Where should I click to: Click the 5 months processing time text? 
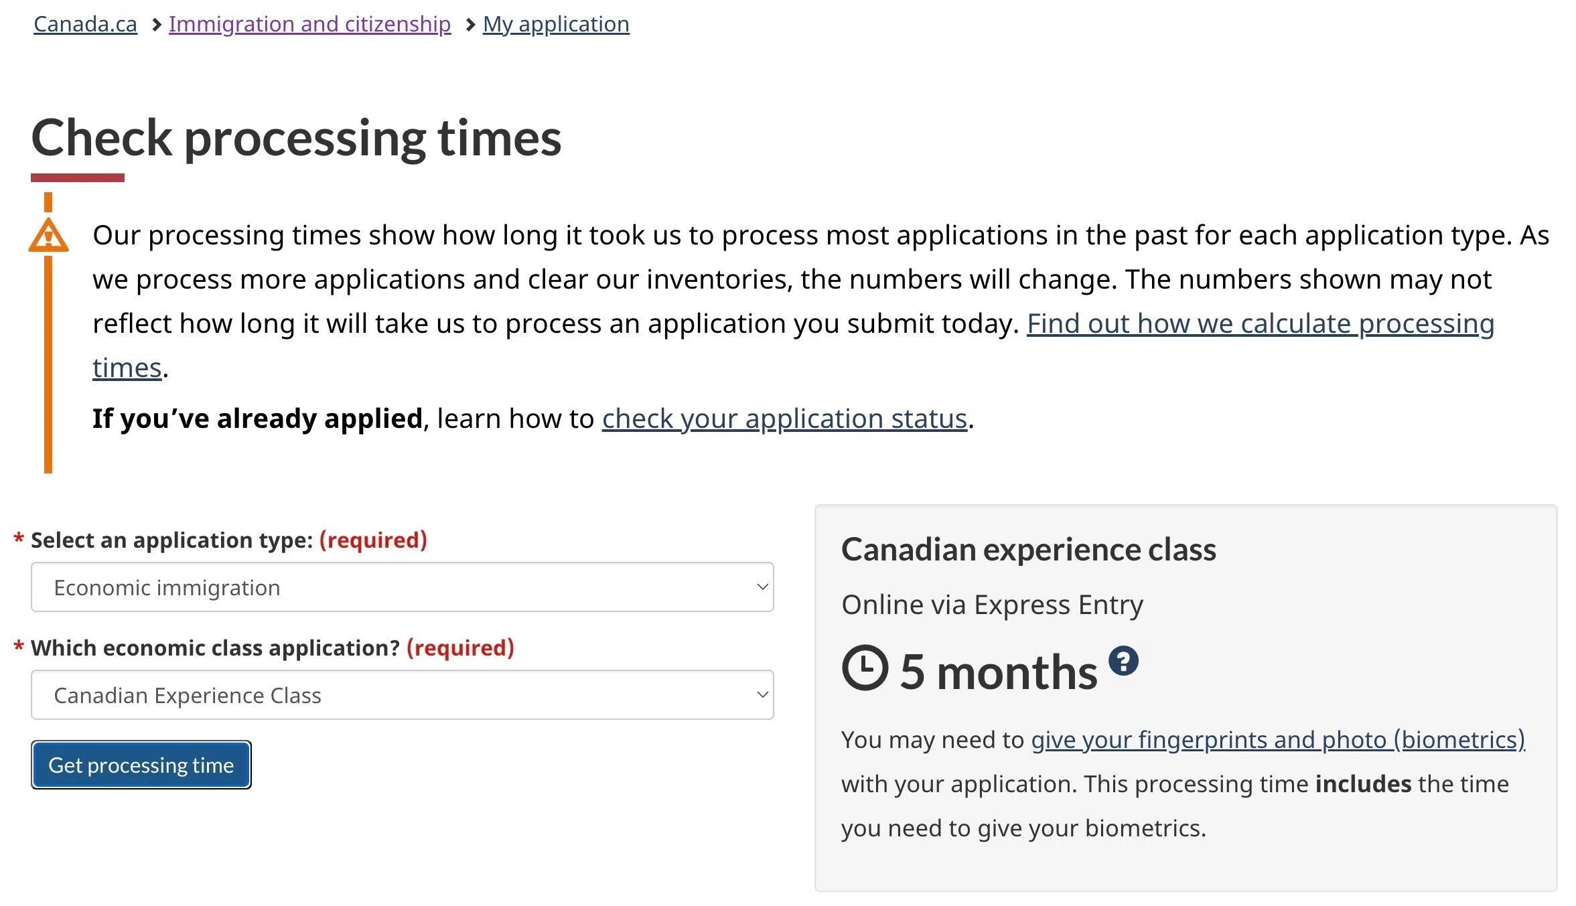click(999, 671)
